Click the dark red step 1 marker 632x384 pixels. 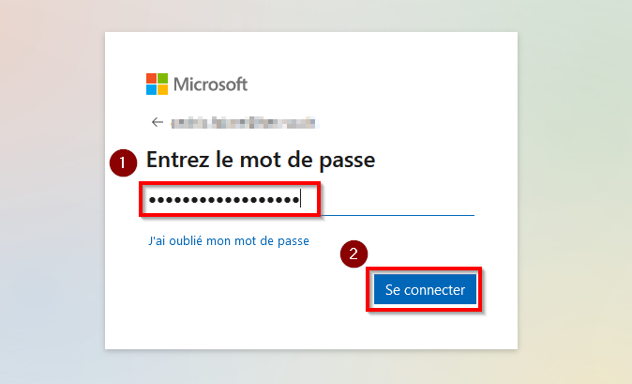124,163
